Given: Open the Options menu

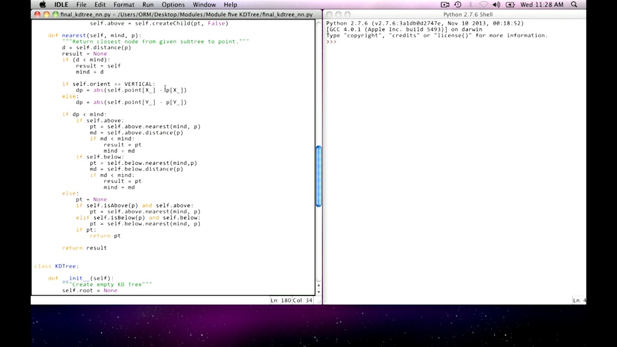Looking at the screenshot, I should [x=173, y=5].
